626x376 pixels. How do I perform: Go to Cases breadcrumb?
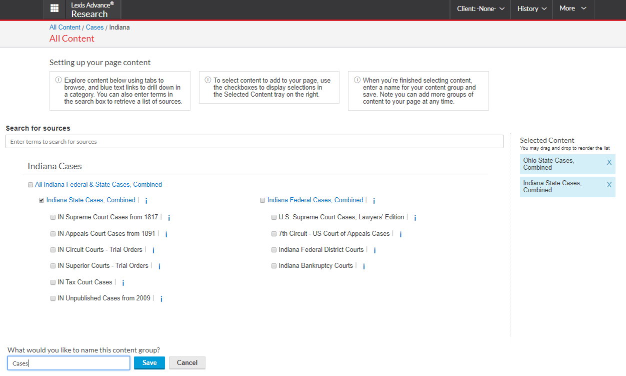pos(95,28)
